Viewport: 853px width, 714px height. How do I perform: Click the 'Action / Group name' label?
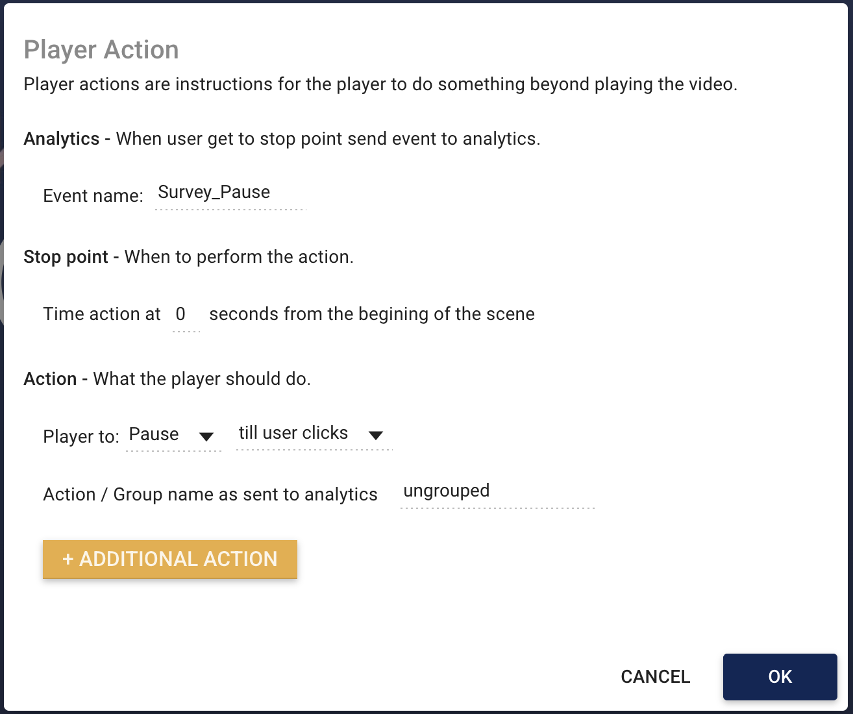[x=210, y=495]
